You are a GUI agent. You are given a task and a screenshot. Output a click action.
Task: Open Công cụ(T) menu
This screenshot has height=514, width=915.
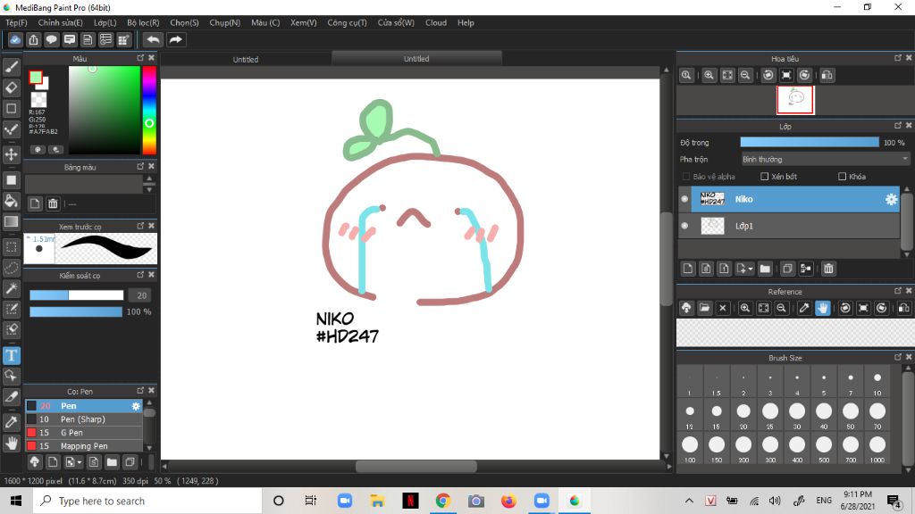point(347,22)
